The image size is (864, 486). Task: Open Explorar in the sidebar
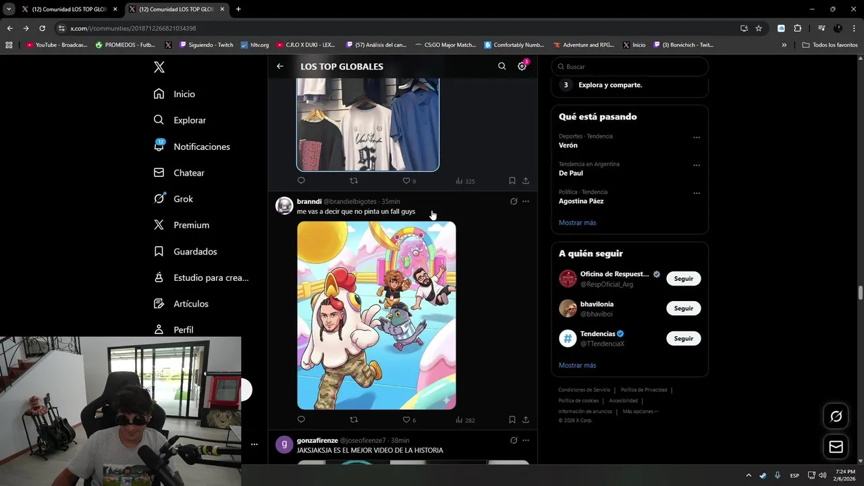pos(180,120)
